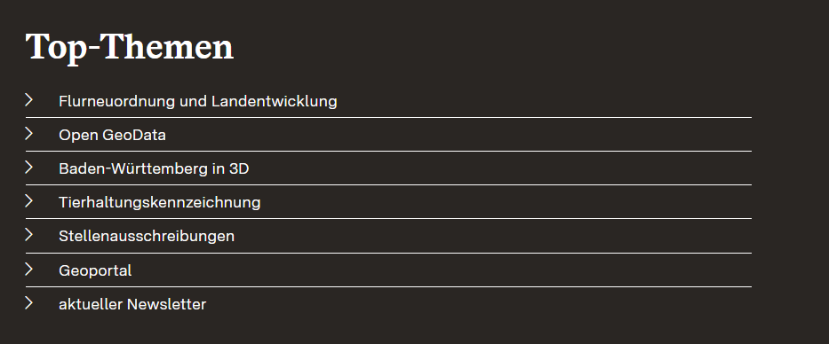Open the Geoportal link
The width and height of the screenshot is (829, 344).
pos(95,270)
